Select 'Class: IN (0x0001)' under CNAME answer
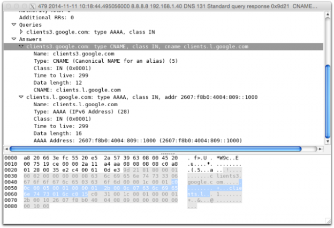The image size is (334, 228). pos(62,68)
